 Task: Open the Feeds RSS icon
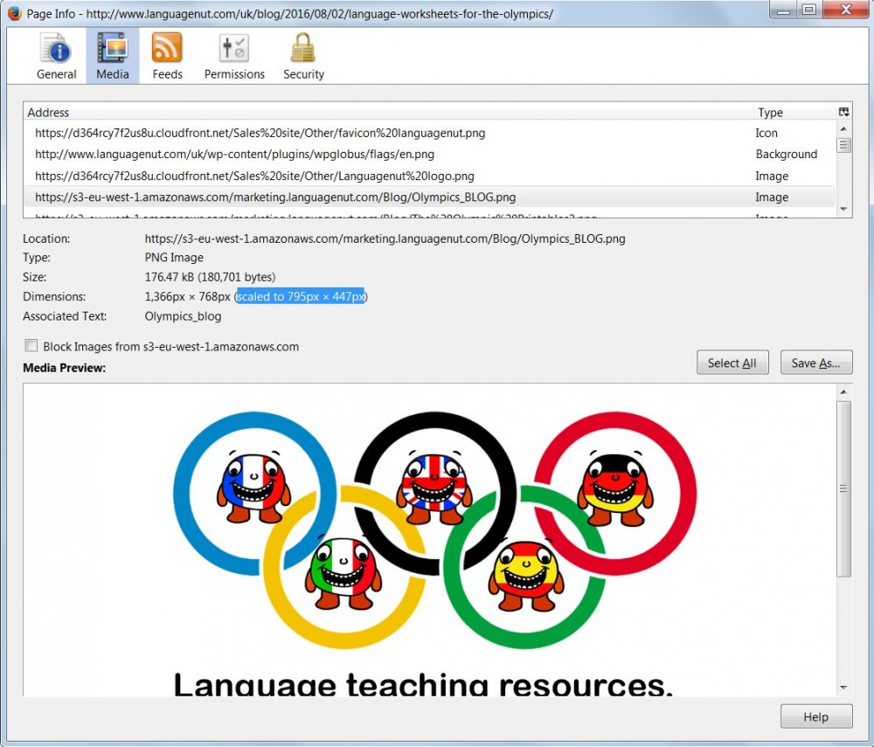click(x=167, y=49)
